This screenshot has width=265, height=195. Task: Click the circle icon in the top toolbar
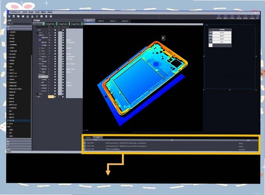tap(37, 16)
